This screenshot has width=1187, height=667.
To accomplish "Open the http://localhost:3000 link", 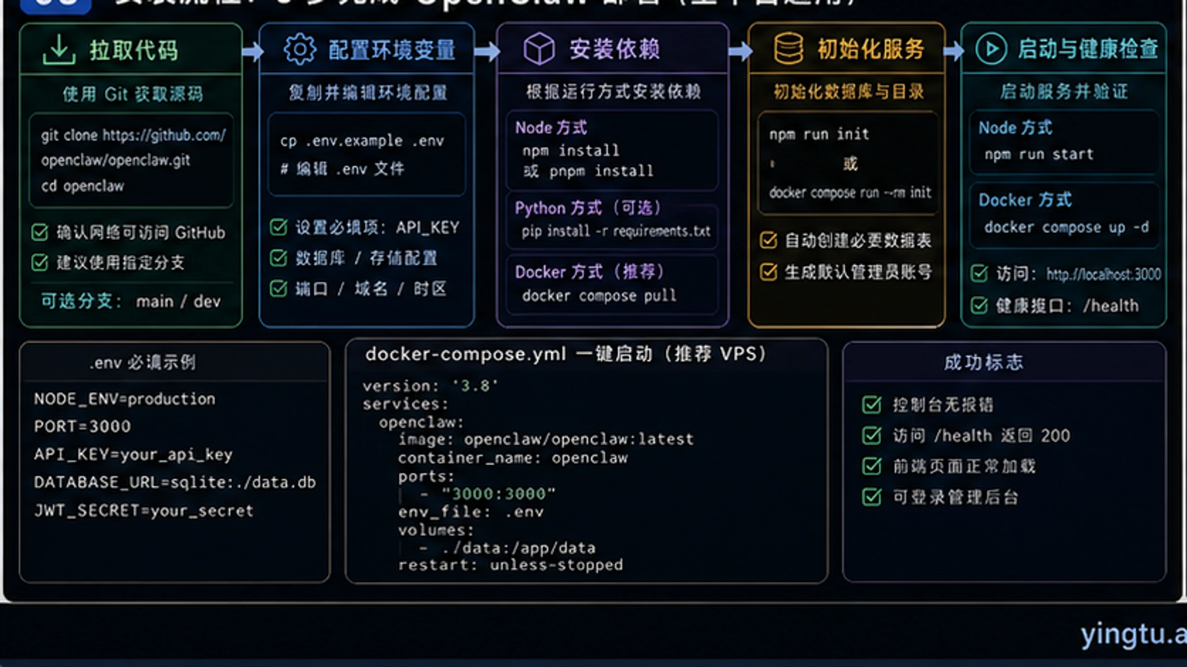I will tap(1103, 274).
